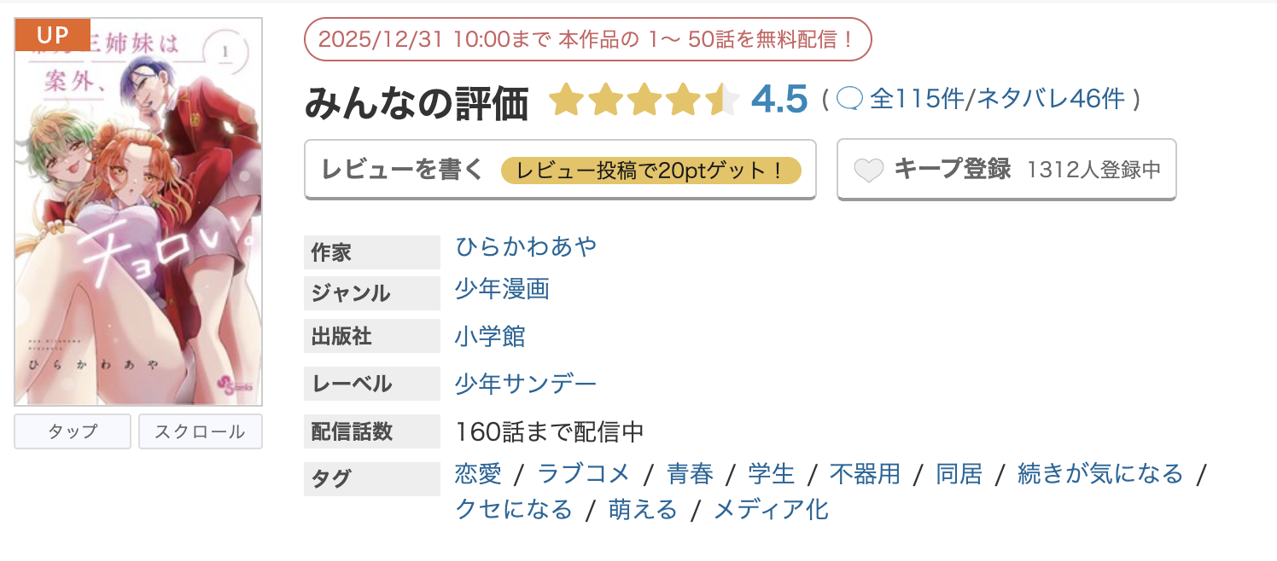Browse the ラブコメ tag
The width and height of the screenshot is (1277, 561).
(x=584, y=473)
